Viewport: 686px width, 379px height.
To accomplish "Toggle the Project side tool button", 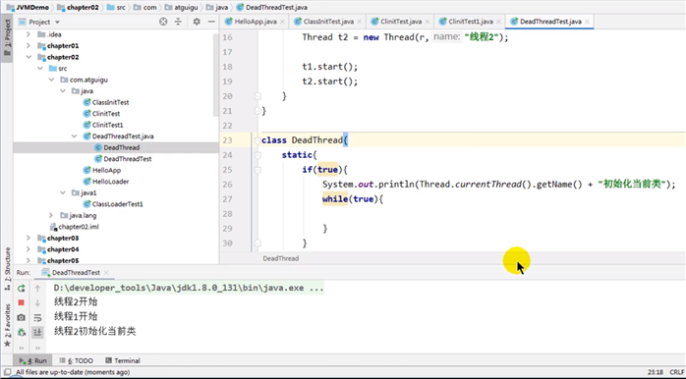I will click(x=7, y=37).
